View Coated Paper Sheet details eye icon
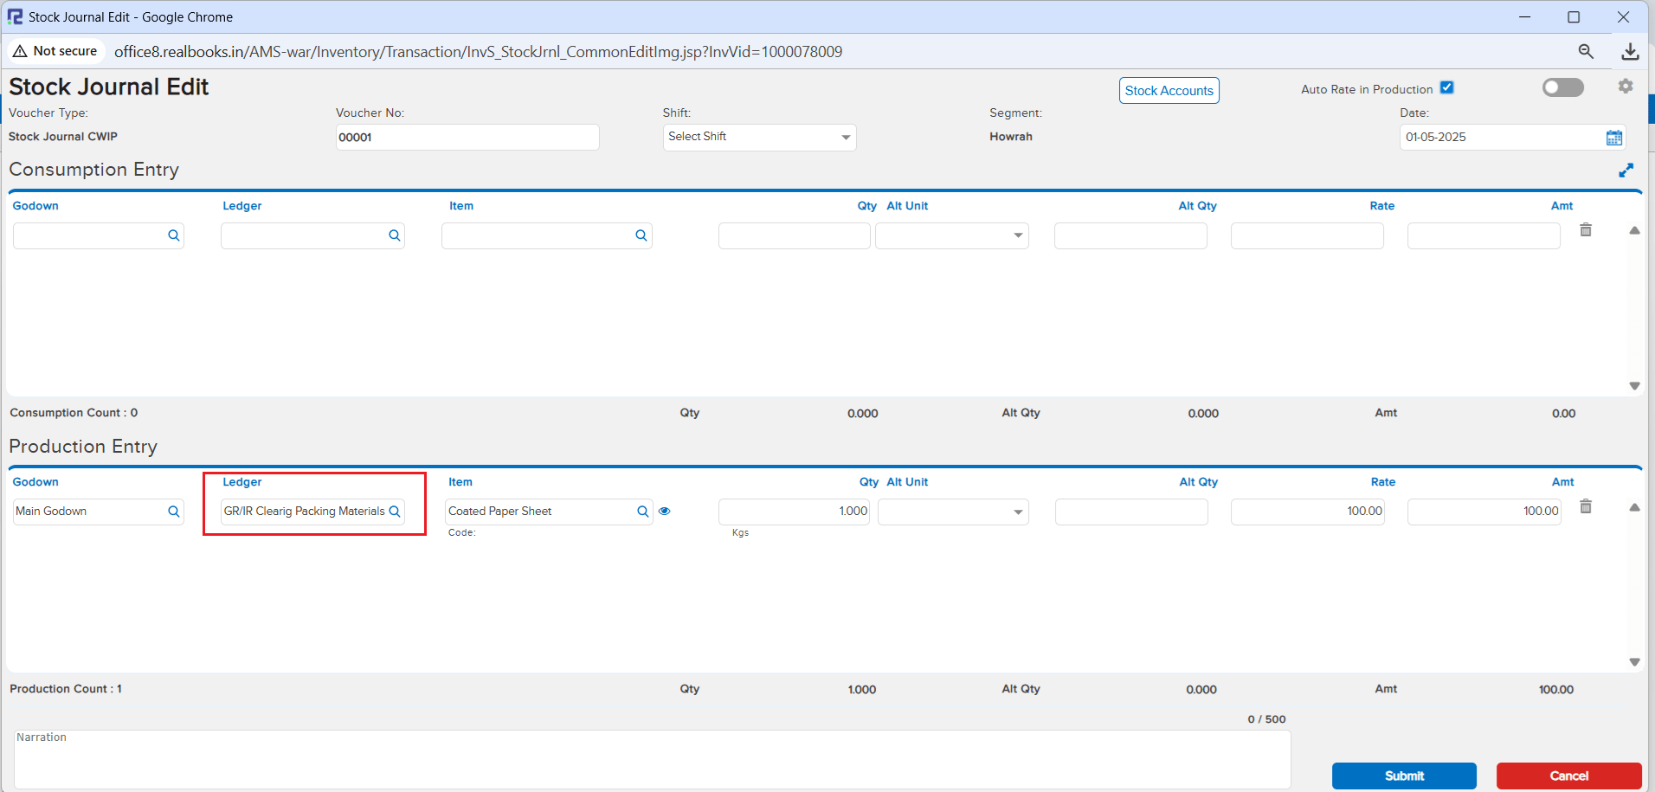1655x792 pixels. click(x=664, y=512)
